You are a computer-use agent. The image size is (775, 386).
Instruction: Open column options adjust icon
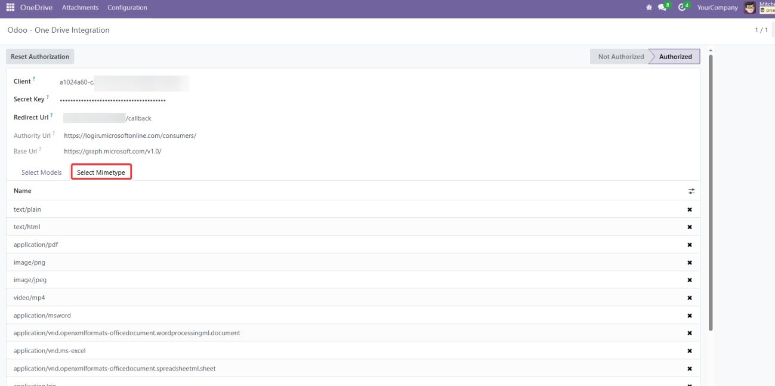point(691,192)
